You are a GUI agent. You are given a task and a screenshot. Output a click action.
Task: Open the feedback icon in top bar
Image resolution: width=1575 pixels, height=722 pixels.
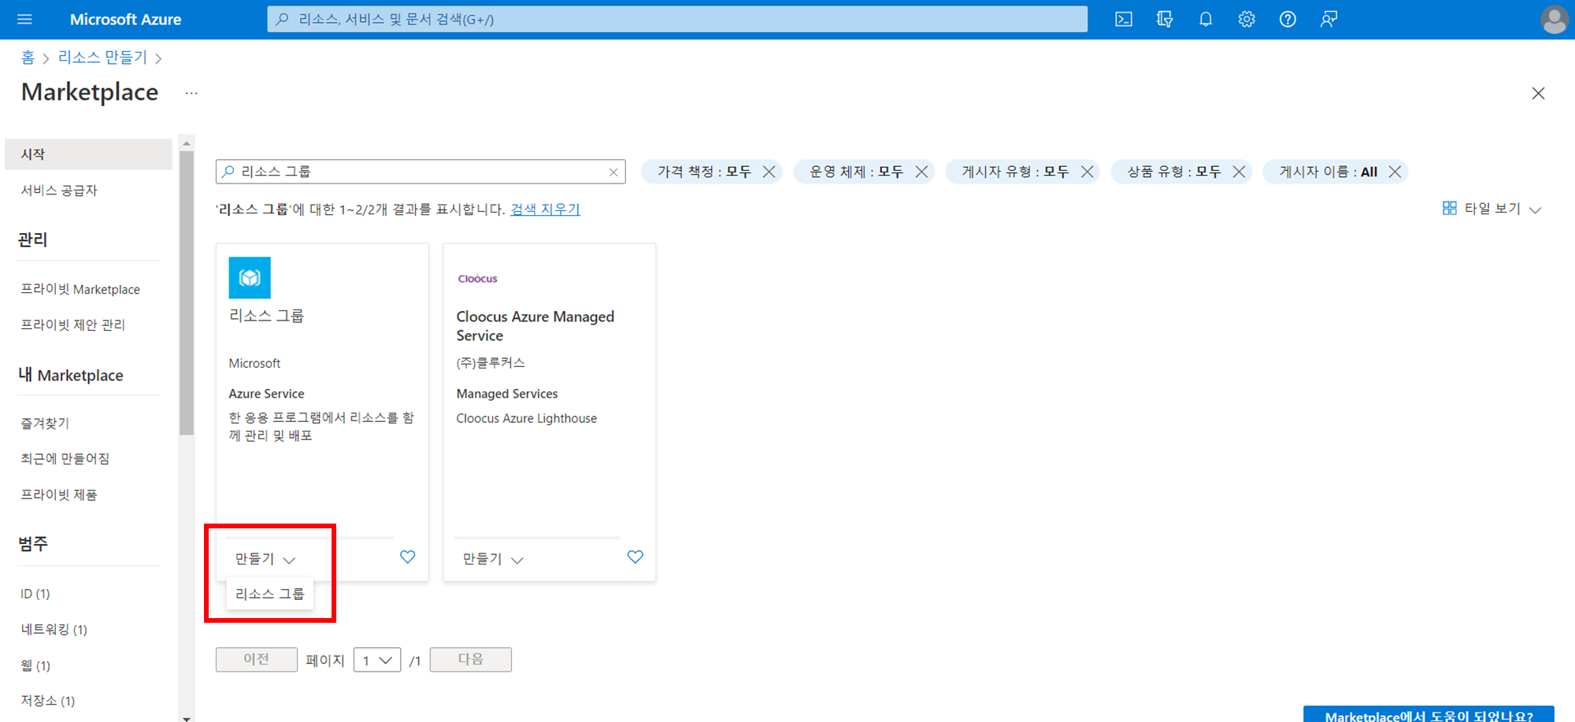[x=1329, y=19]
